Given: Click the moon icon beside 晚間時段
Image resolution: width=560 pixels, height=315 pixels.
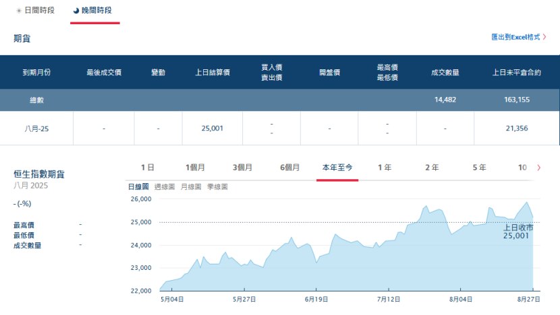Looking at the screenshot, I should click(x=76, y=11).
